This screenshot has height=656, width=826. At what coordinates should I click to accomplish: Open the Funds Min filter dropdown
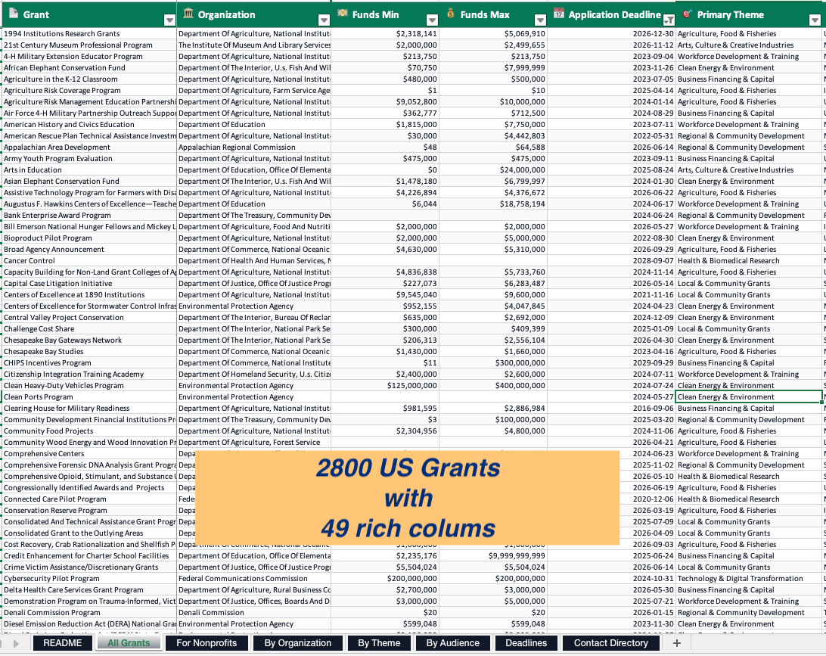[432, 20]
